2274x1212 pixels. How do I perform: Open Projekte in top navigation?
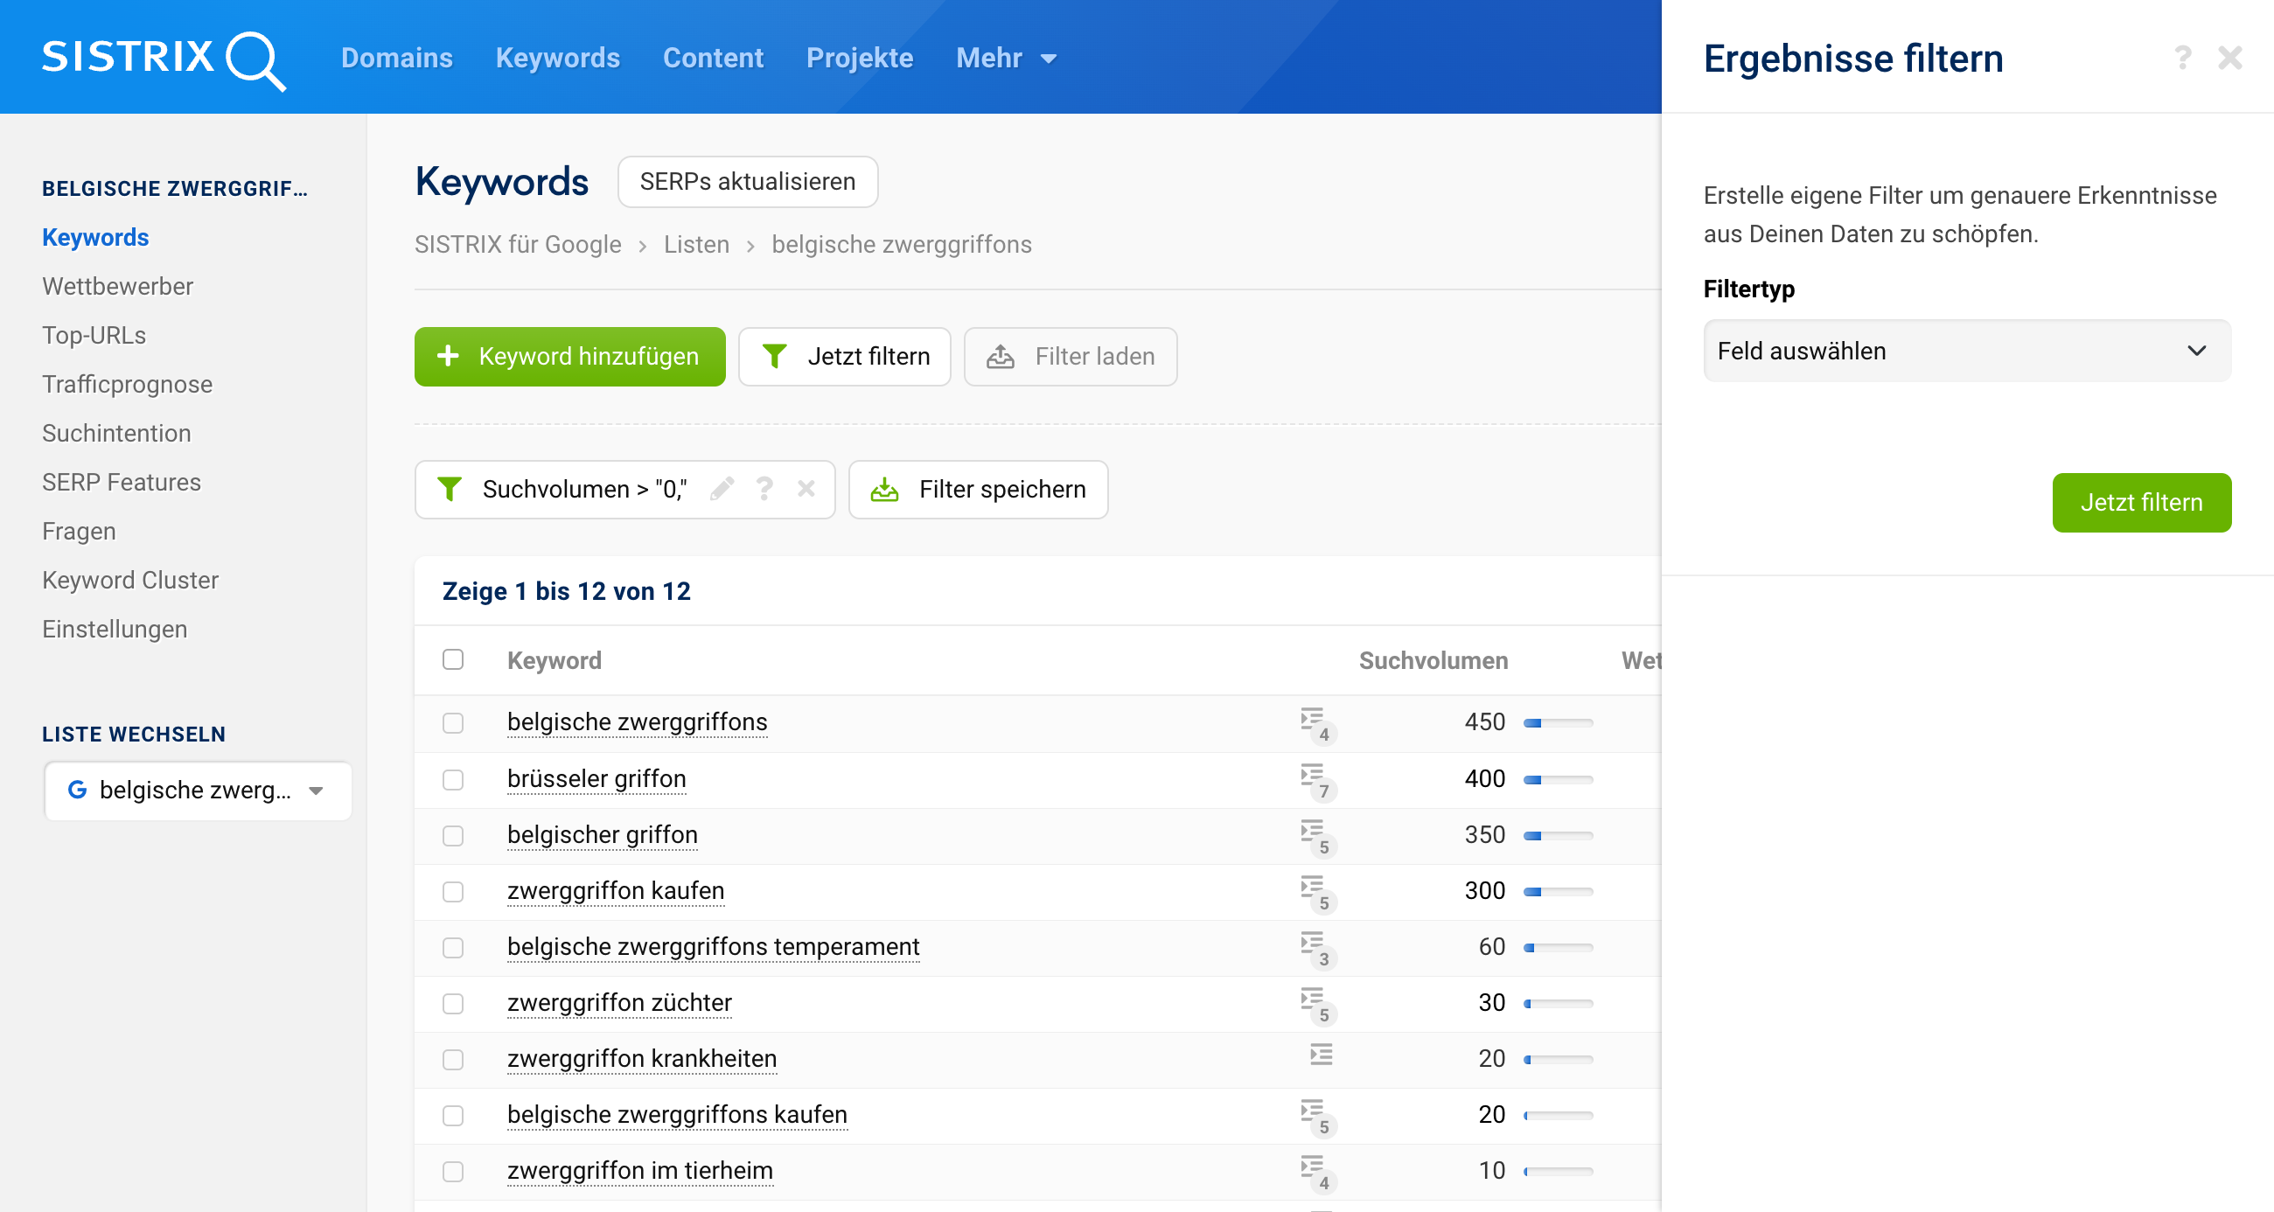860,59
